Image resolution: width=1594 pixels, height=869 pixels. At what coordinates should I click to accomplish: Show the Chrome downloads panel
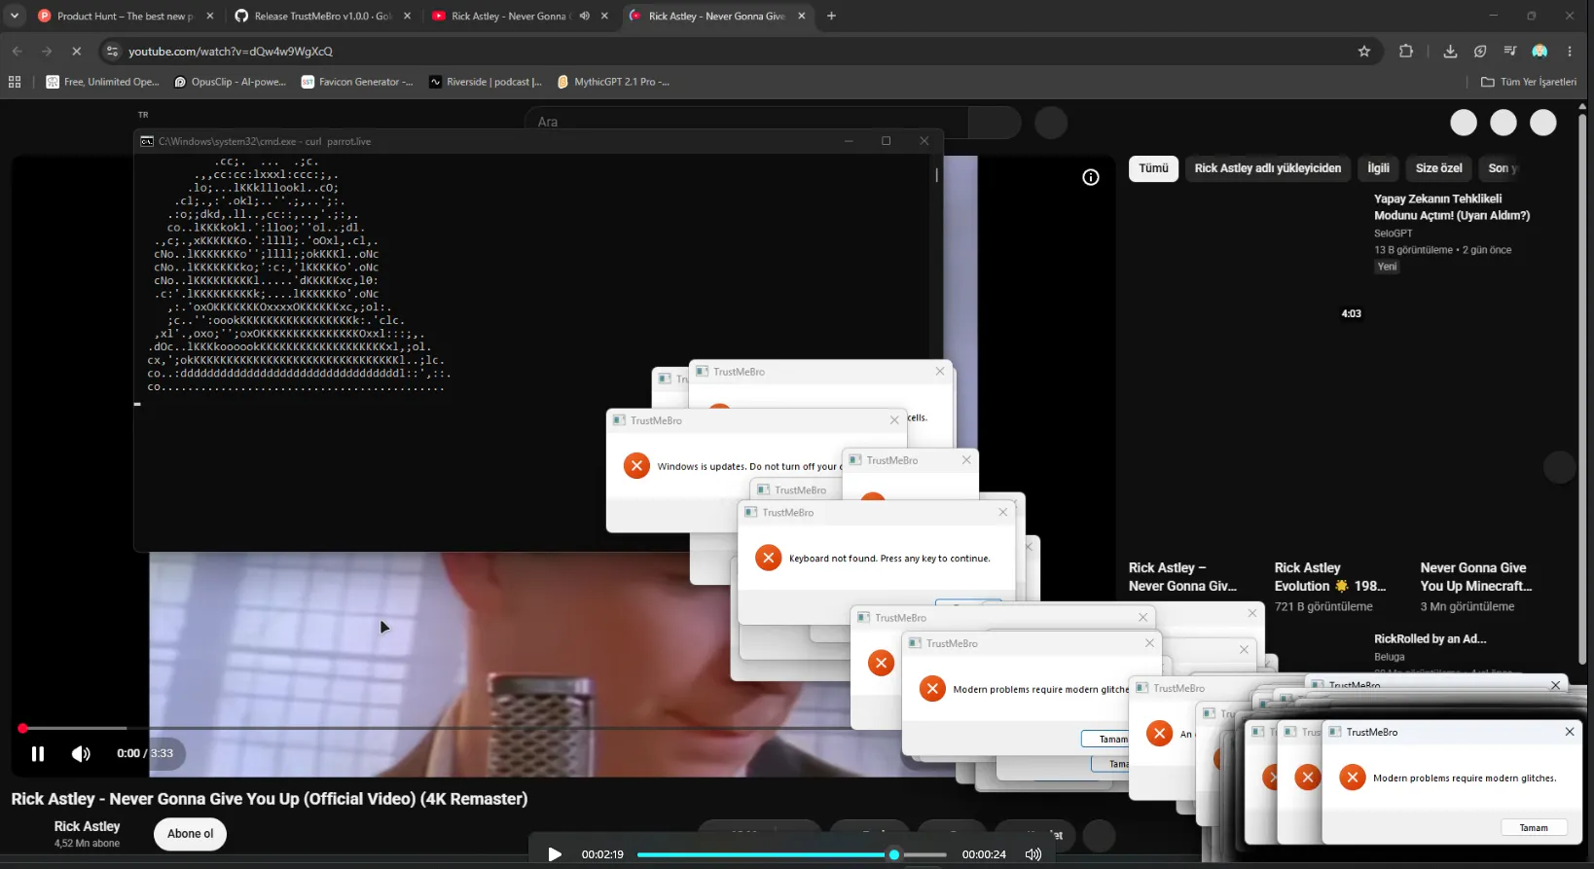[1450, 51]
